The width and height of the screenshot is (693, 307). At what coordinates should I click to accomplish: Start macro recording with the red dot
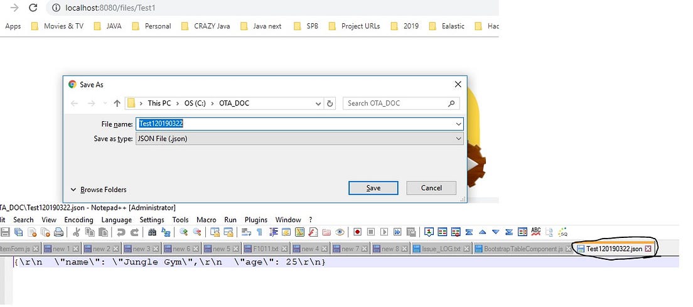click(357, 232)
